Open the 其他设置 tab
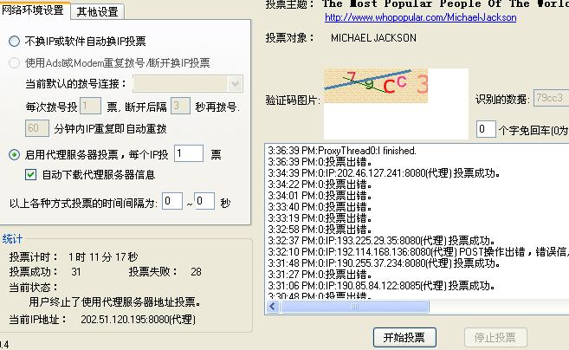 [97, 12]
